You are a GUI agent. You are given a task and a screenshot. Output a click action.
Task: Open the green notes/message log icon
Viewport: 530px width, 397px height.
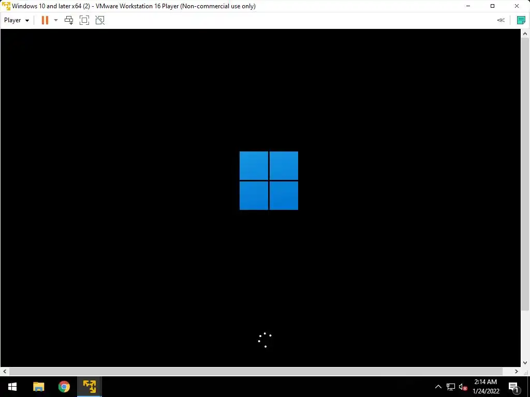click(521, 20)
